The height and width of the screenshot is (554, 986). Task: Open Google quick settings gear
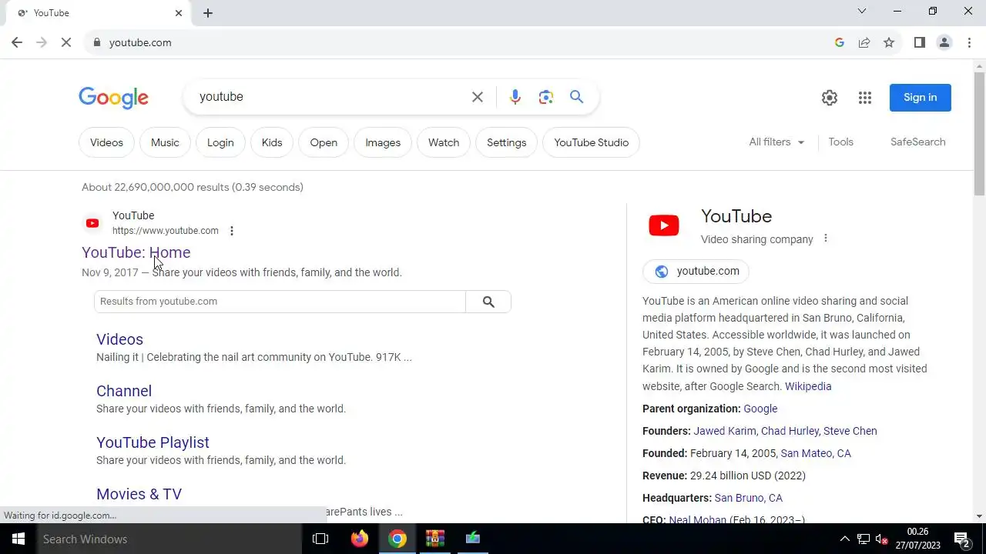pos(830,98)
